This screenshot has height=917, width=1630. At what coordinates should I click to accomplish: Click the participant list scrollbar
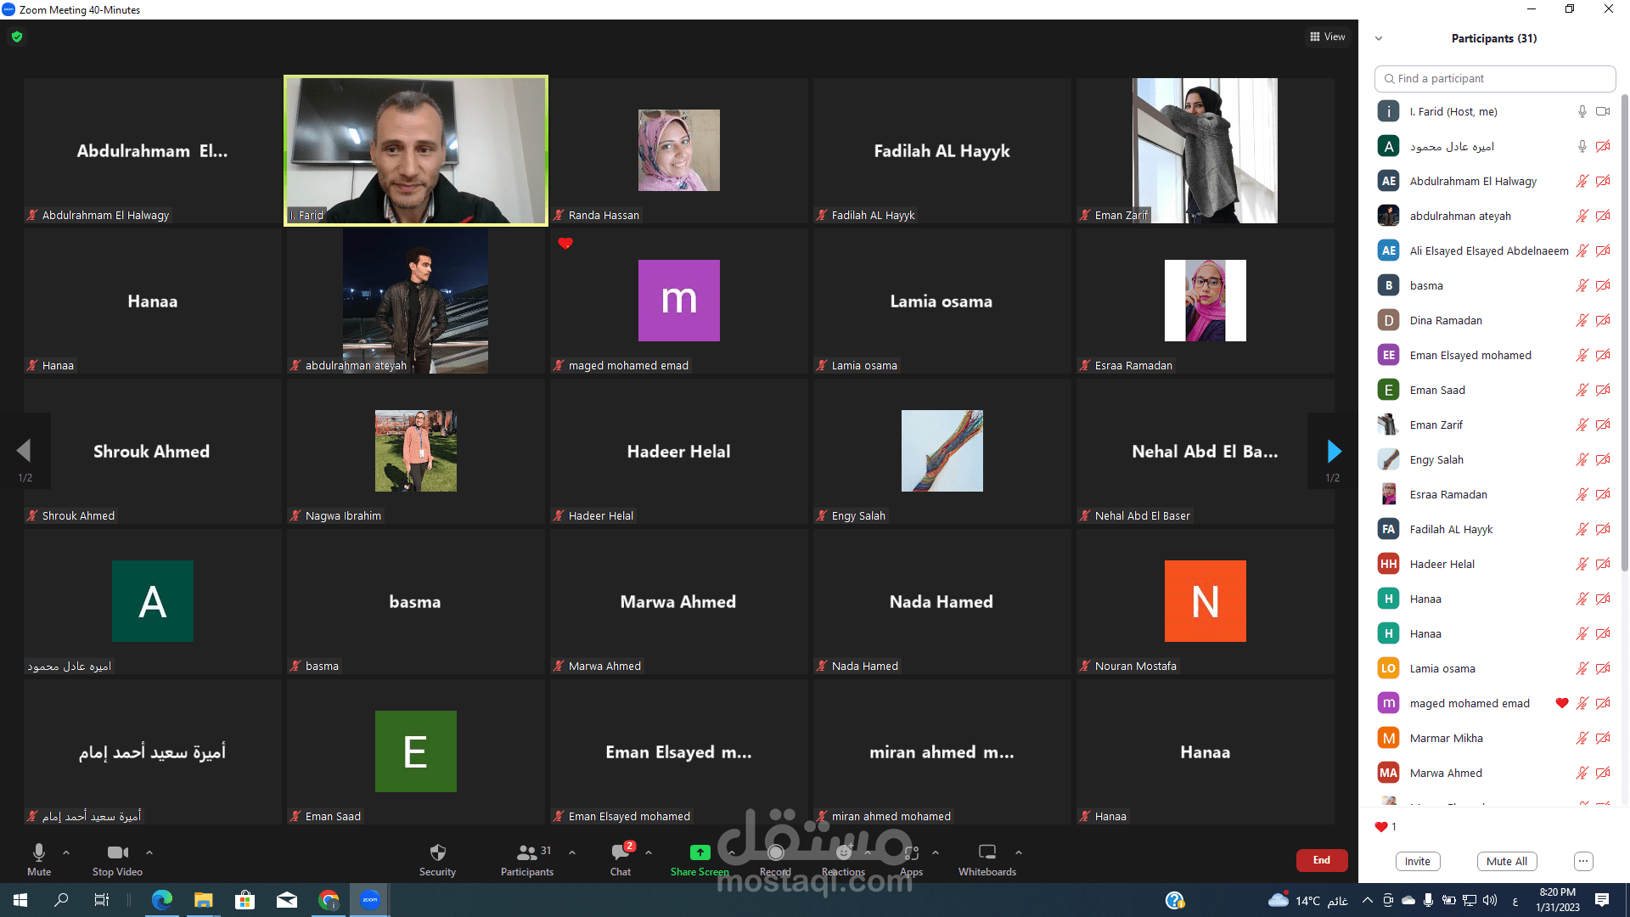tap(1625, 331)
